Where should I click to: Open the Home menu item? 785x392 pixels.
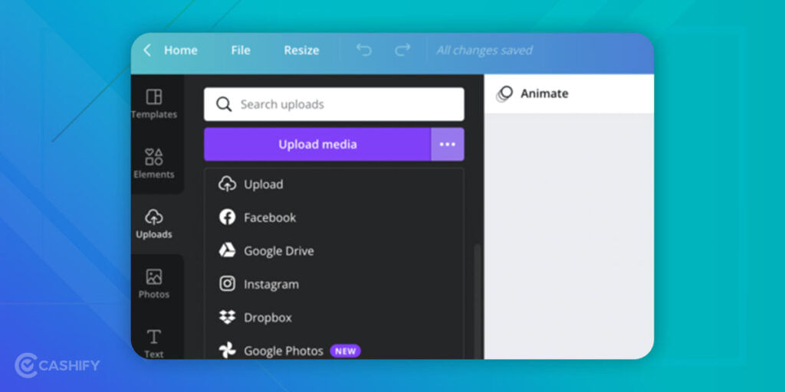coord(181,51)
